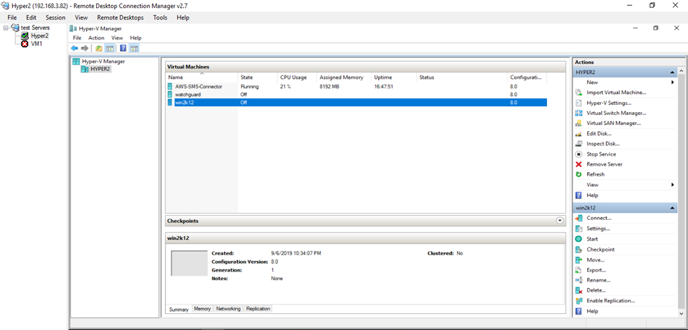688x330 pixels.
Task: Click the Connect icon for win2k12
Action: pos(578,218)
